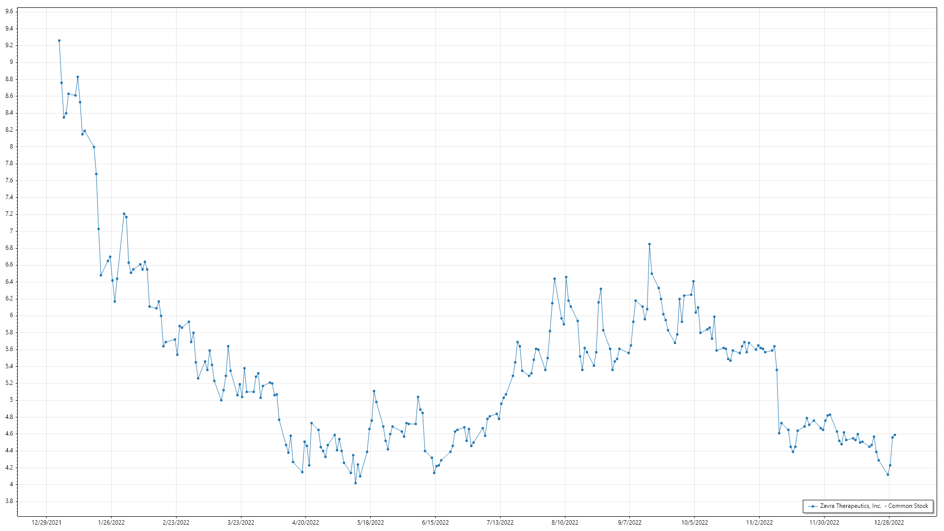Screen dimensions: 944x531
Task: Click the 4/20/2022 x-axis date label
Action: [x=305, y=522]
